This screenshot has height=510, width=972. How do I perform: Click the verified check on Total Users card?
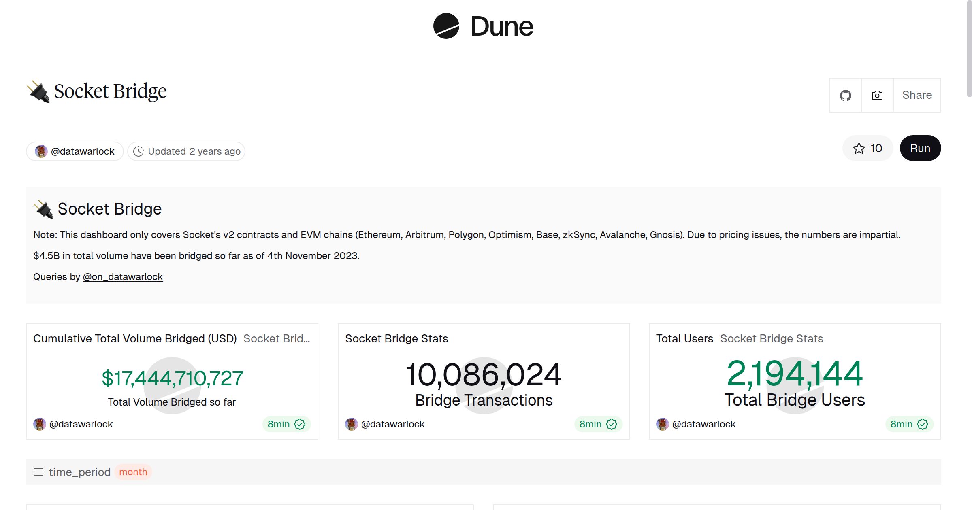923,424
